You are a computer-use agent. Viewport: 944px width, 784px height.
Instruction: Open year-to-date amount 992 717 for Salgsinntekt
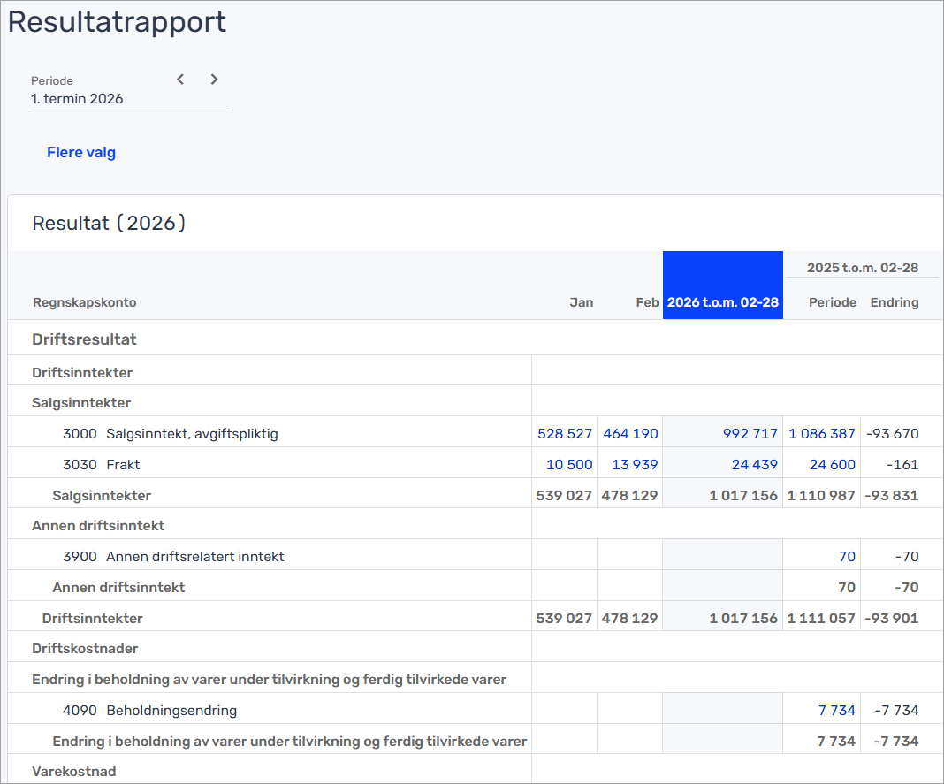pos(750,434)
